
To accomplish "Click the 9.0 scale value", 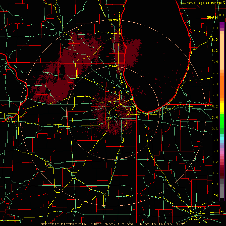I will click(215, 39).
